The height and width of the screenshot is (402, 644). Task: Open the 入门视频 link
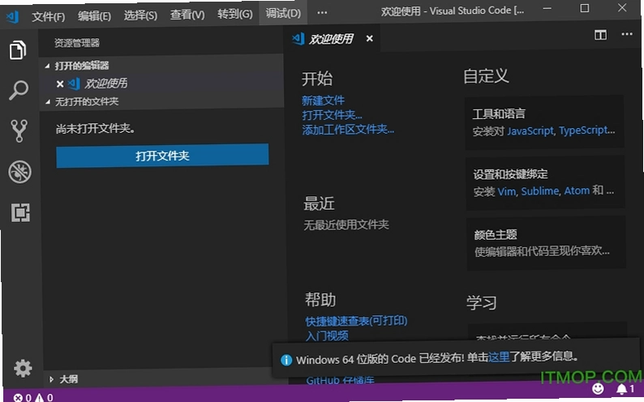click(327, 336)
